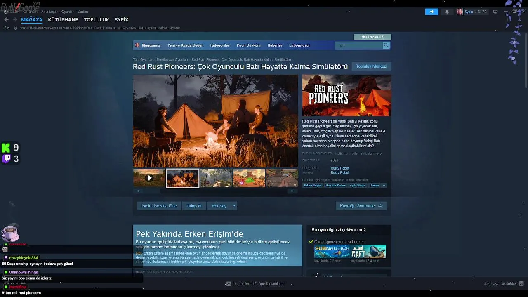Click the Sypix profile avatar
This screenshot has width=528, height=297.
point(460,12)
